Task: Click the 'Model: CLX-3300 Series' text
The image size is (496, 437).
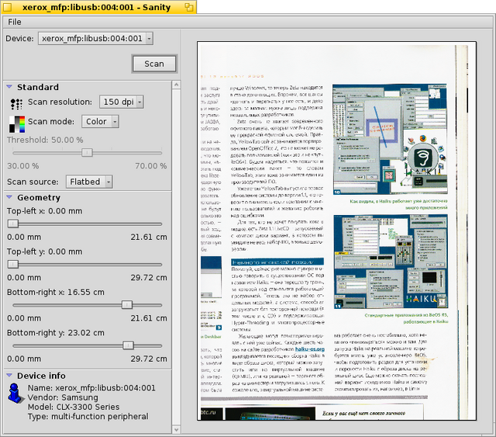Action: [x=74, y=407]
